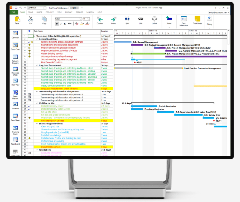Switch to the VIEW ribbon tab
This screenshot has height=202, width=240.
coord(60,12)
